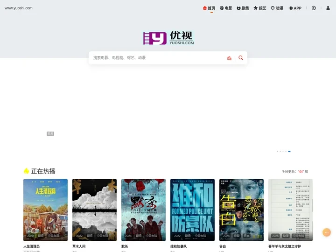Click the 欧美 tag on the banner
336x252 pixels.
point(50,133)
